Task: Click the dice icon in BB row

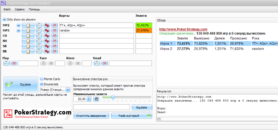Action: [47, 51]
